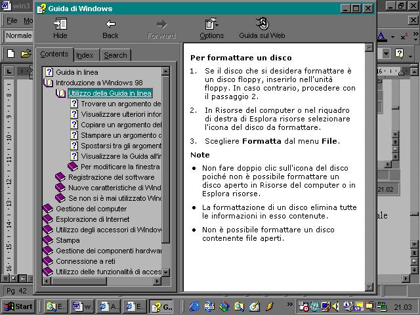420x315 pixels.
Task: Expand Utilizzo degli accessori di Windows book
Action: click(x=48, y=230)
